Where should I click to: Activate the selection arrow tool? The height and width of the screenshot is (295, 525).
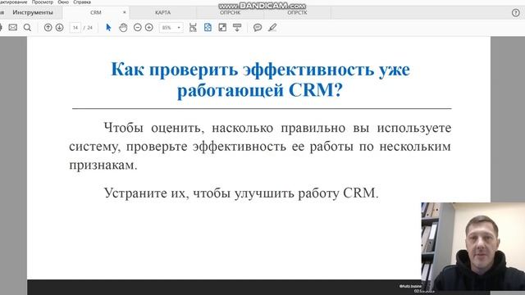(x=108, y=27)
